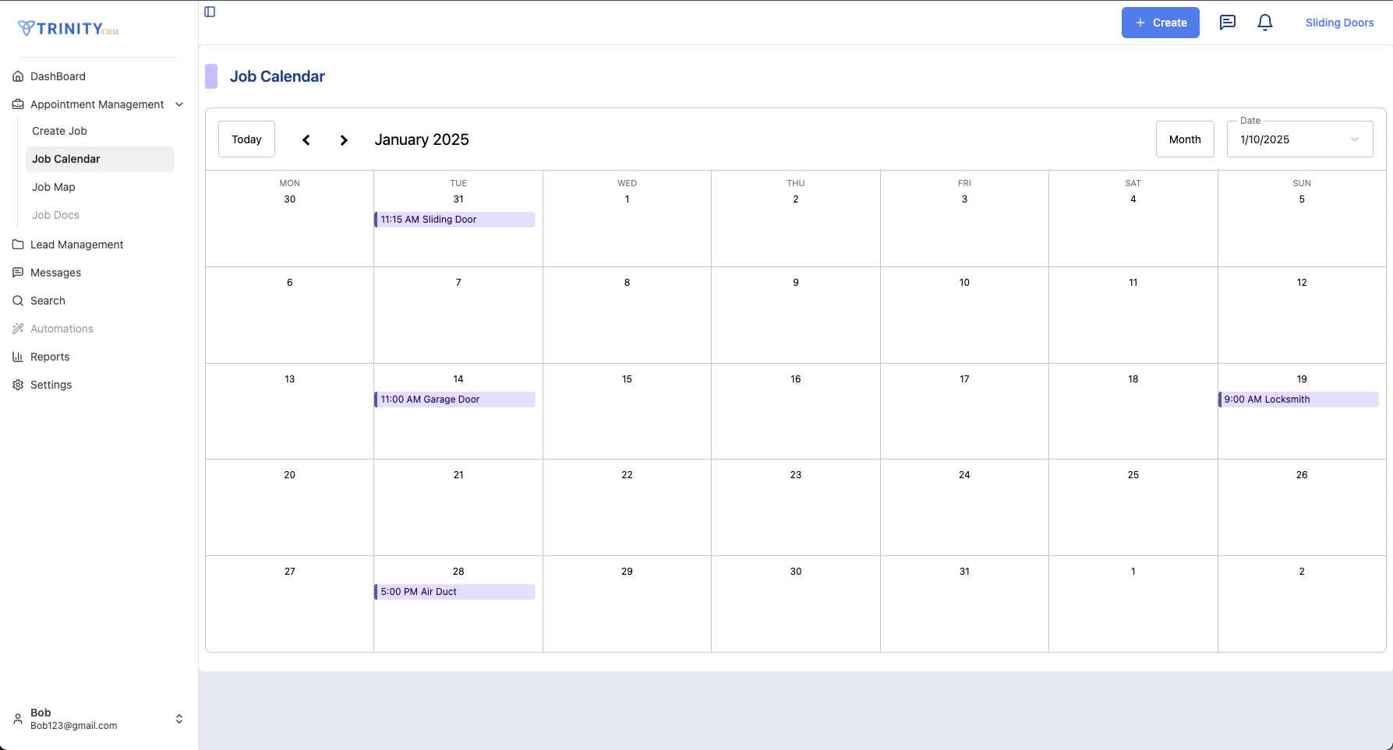
Task: Select day 13 in the calendar
Action: click(289, 379)
